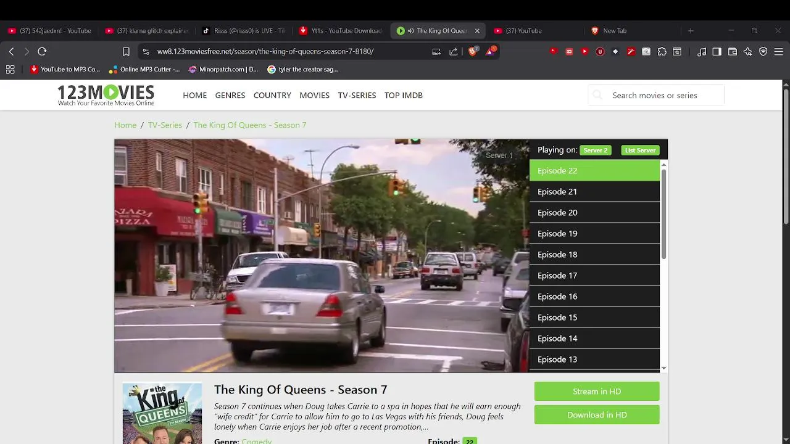Open the music note playlist icon
Image resolution: width=790 pixels, height=444 pixels.
click(x=702, y=52)
